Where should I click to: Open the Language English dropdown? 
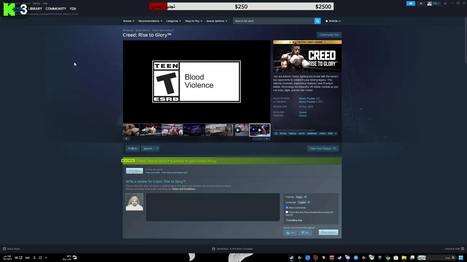(304, 202)
